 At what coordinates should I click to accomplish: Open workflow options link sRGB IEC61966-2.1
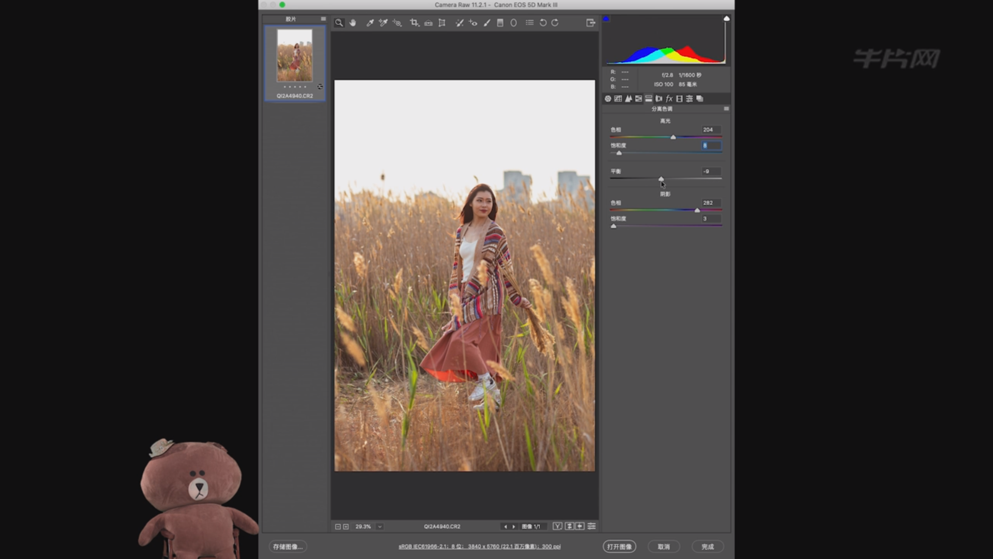point(479,547)
